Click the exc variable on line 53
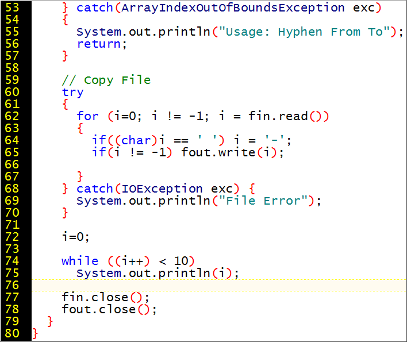Viewport: 407px width, 342px height. pyautogui.click(x=364, y=8)
